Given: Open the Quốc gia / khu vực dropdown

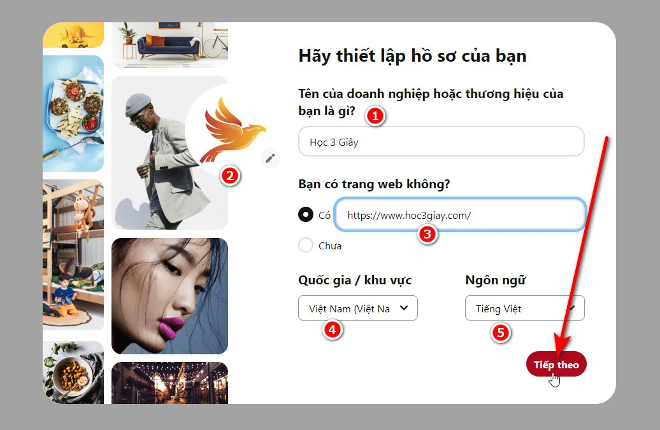Looking at the screenshot, I should (x=358, y=308).
